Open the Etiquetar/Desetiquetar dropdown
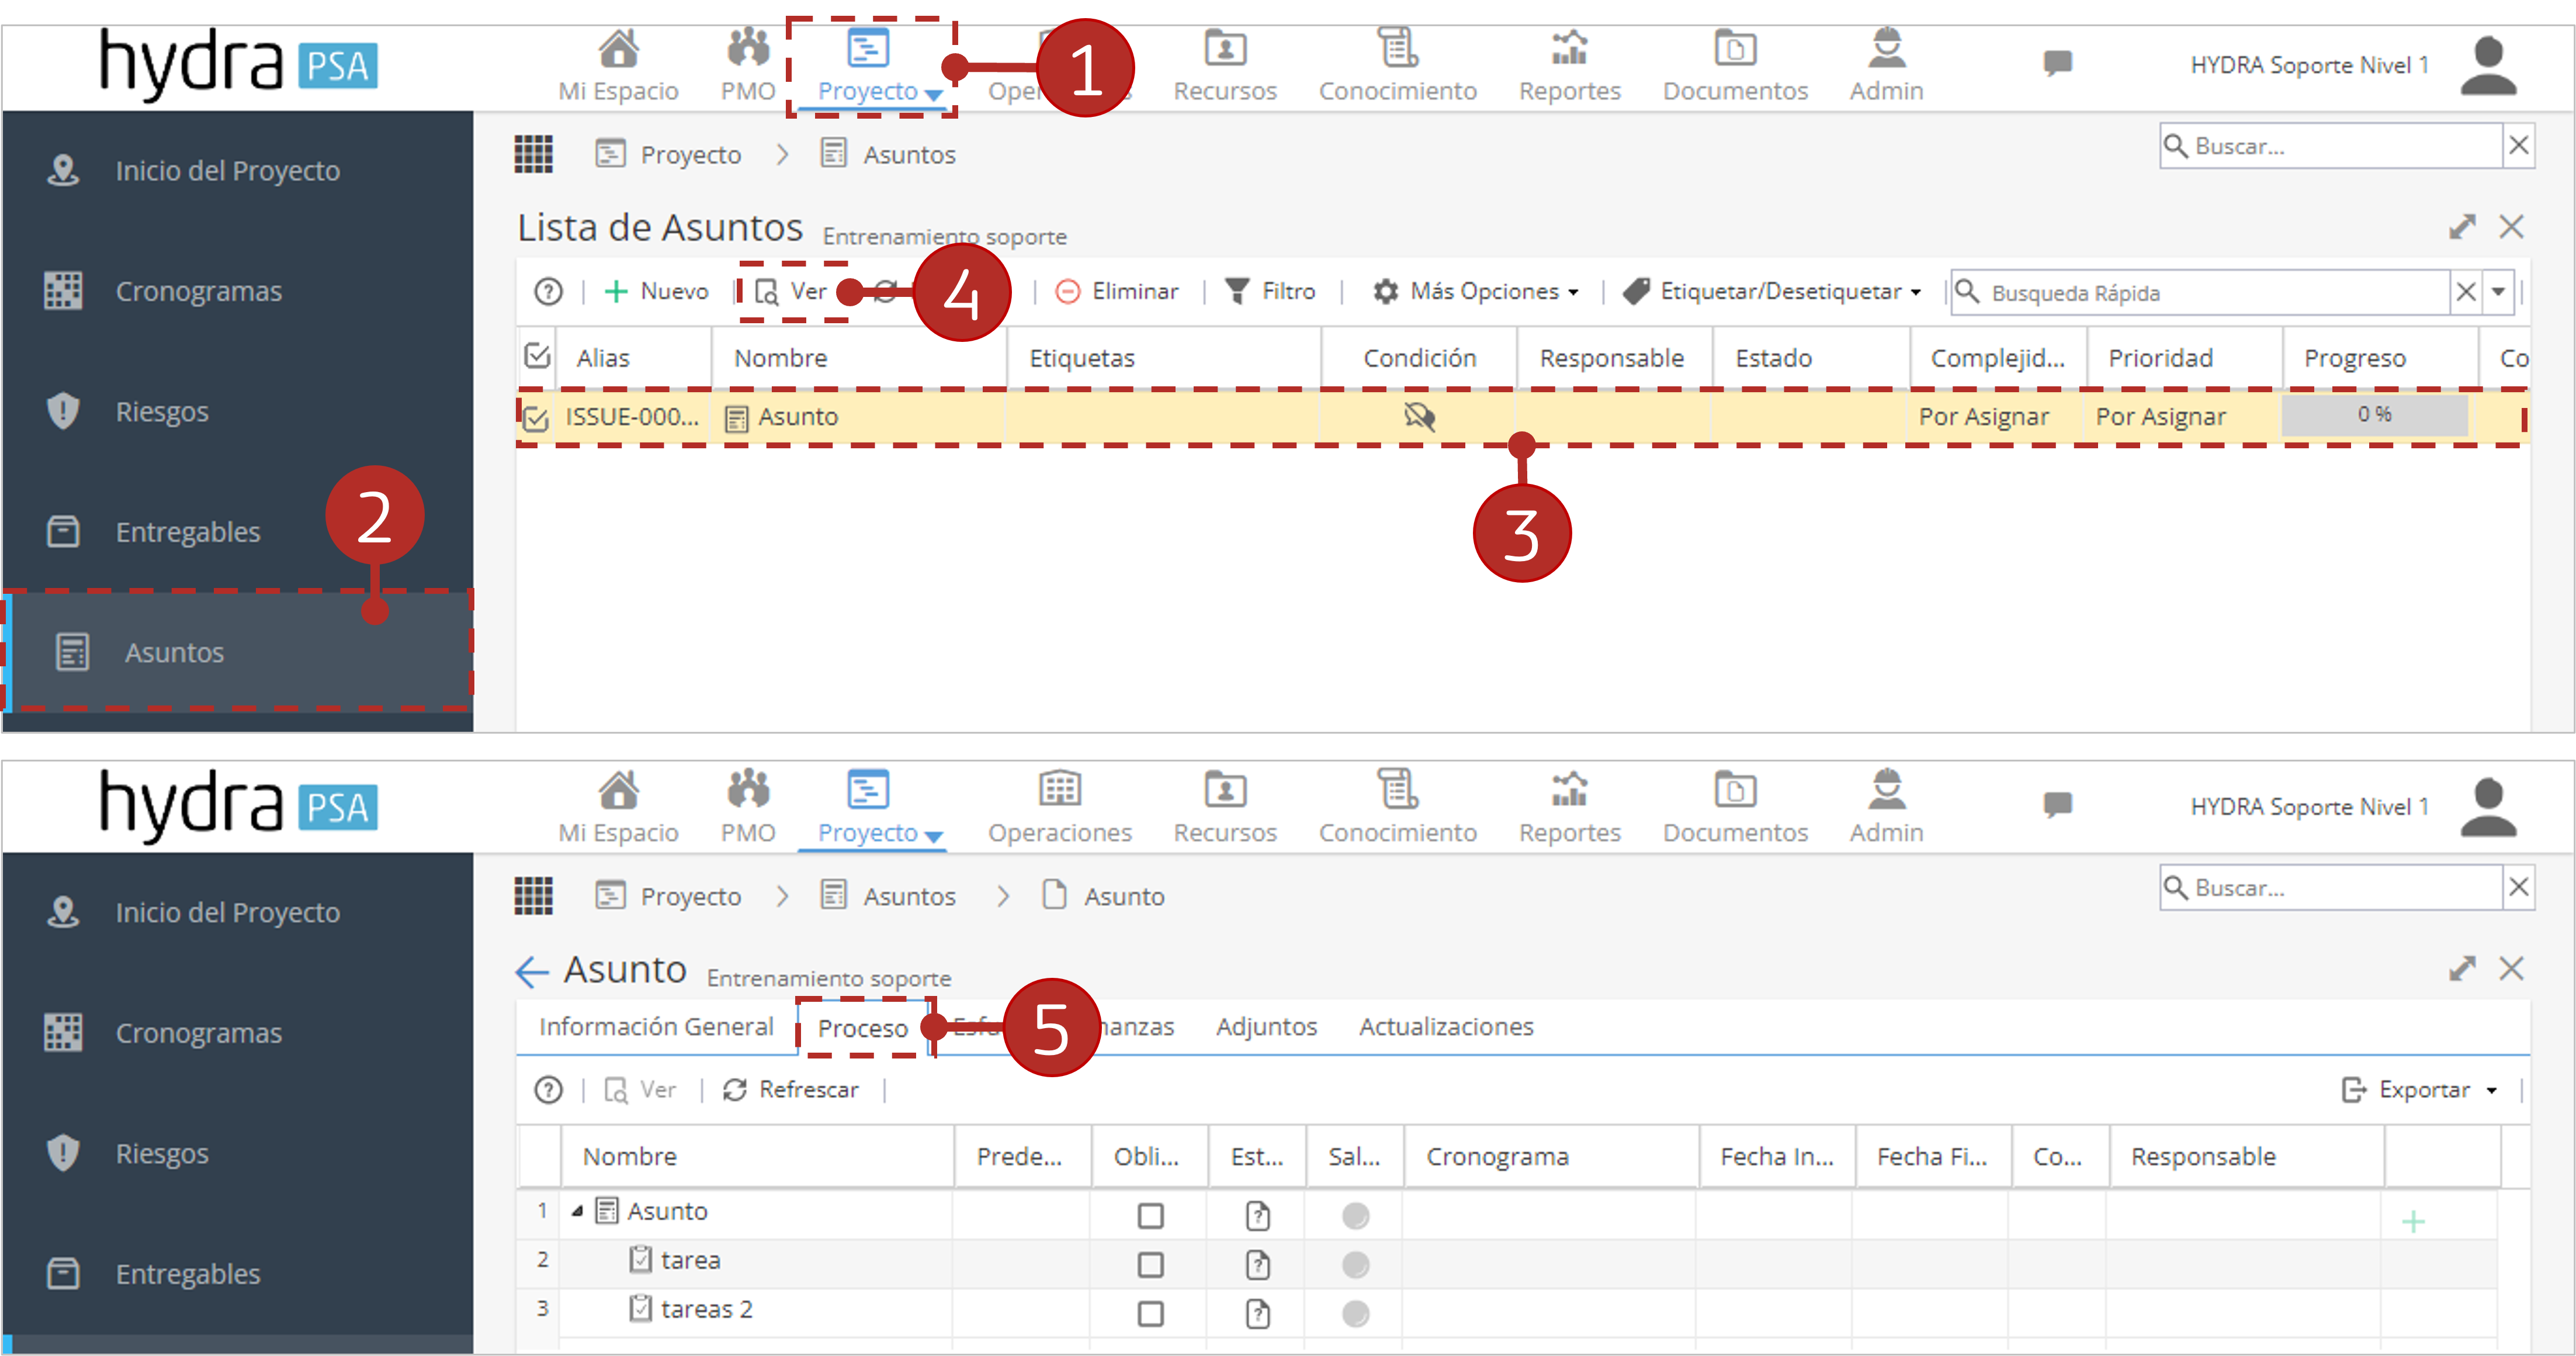Viewport: 2576px width, 1356px height. click(1772, 291)
